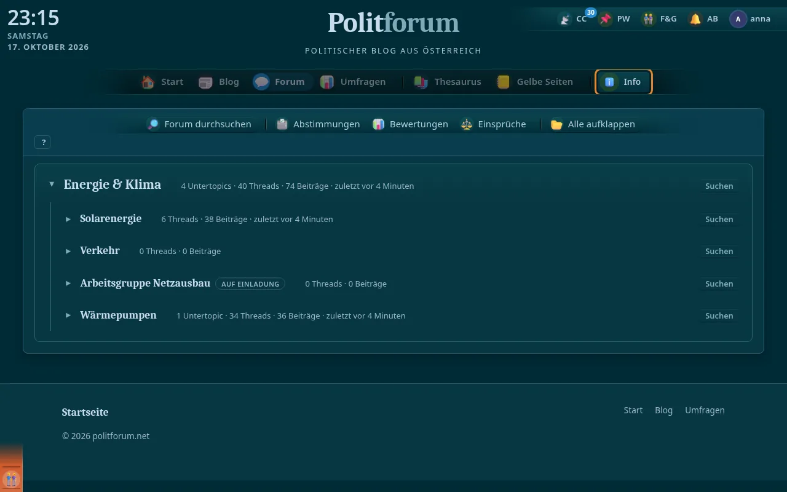Select the Forum speech bubble icon
This screenshot has height=492, width=787.
coord(261,82)
